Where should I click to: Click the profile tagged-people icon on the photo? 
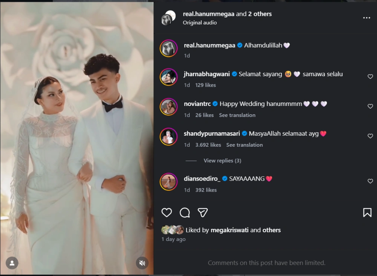[12, 263]
